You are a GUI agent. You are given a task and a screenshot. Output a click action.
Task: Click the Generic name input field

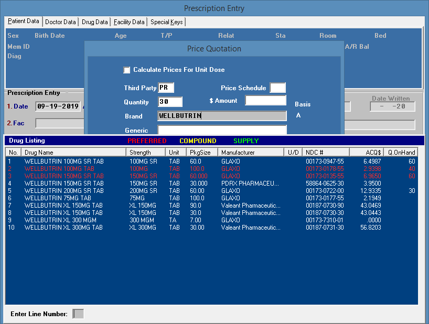point(222,130)
